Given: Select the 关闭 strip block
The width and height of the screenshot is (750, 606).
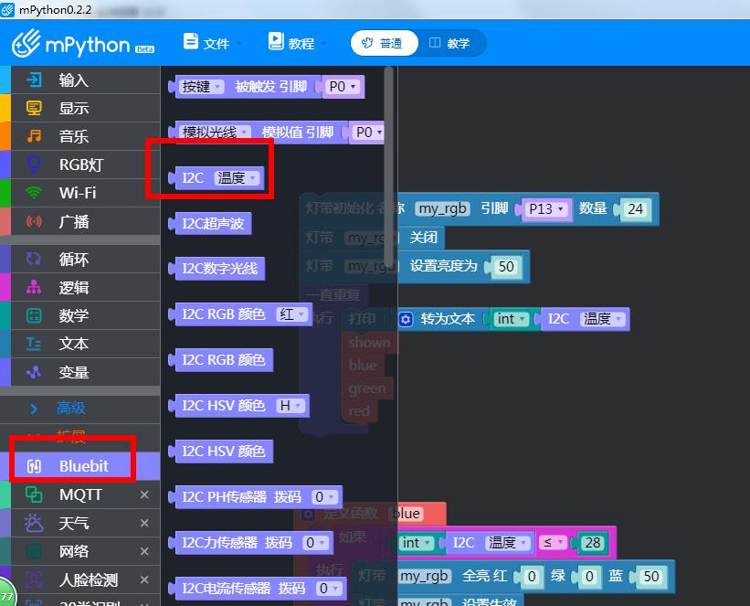Looking at the screenshot, I should [423, 238].
